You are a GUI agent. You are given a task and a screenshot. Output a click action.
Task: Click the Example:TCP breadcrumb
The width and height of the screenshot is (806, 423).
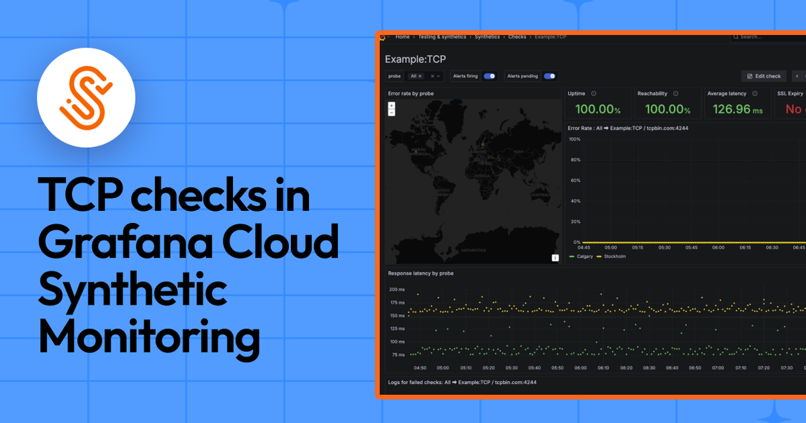click(550, 37)
